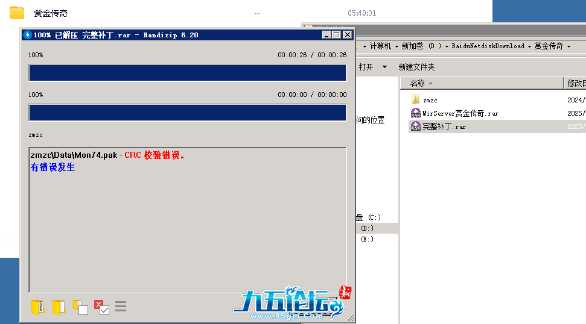This screenshot has width=586, height=324.
Task: Click 赏金传奇 breadcrumb in address bar
Action: (x=549, y=46)
